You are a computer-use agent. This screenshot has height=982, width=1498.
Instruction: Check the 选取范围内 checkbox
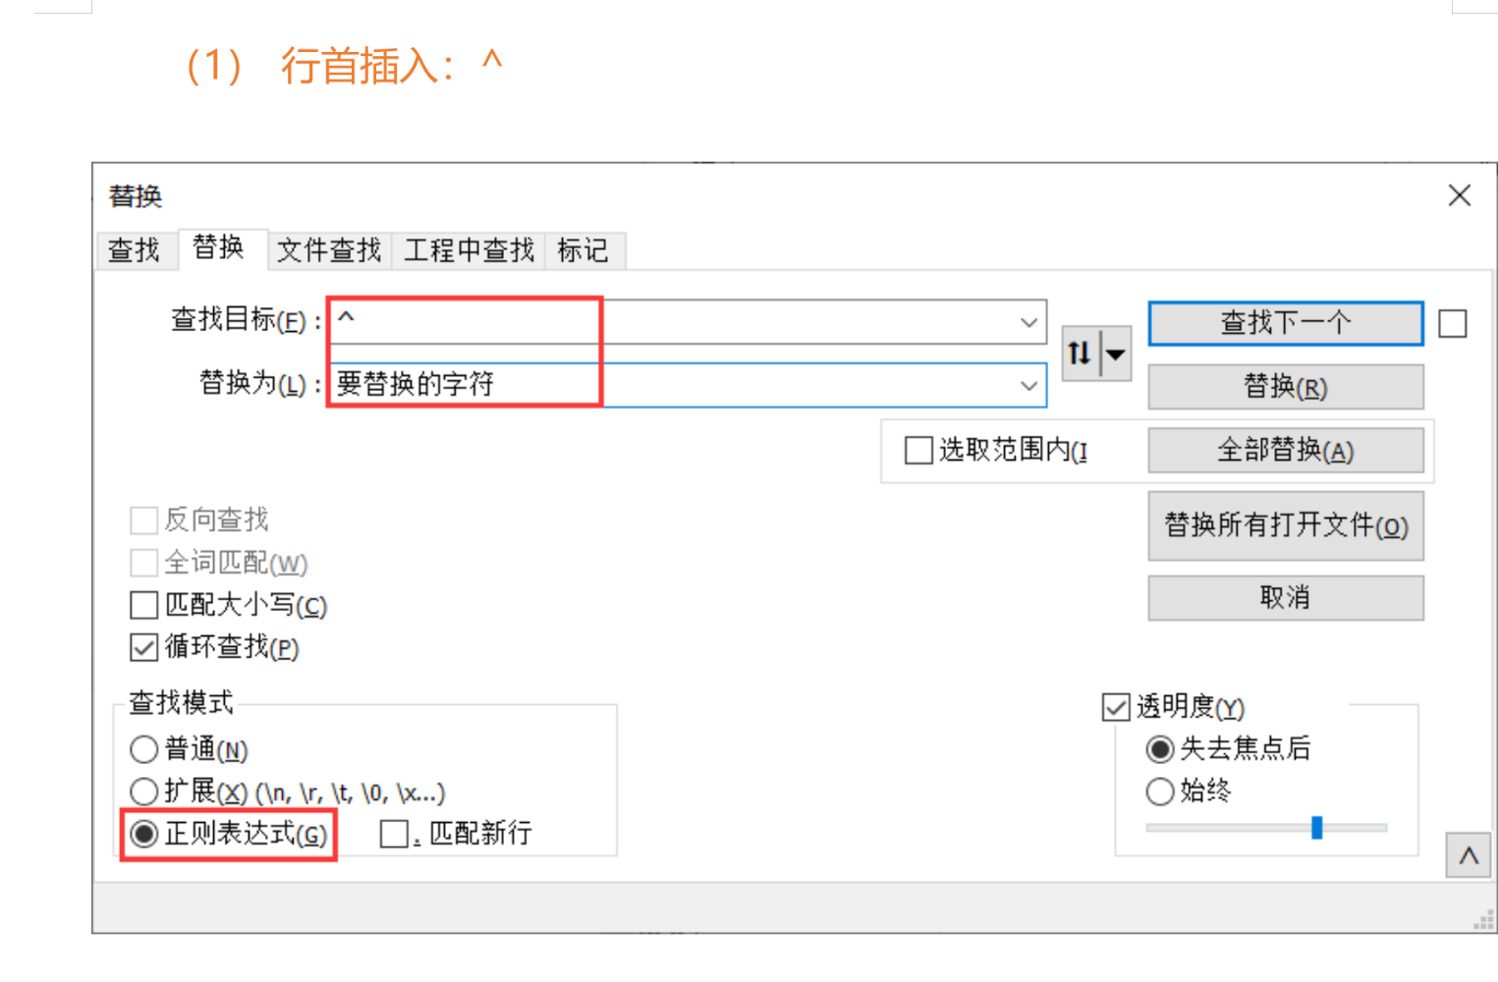point(917,449)
